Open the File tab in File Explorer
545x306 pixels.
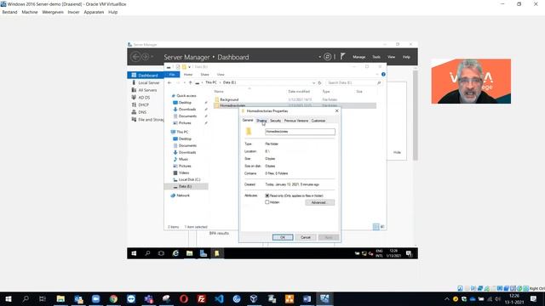[x=172, y=75]
